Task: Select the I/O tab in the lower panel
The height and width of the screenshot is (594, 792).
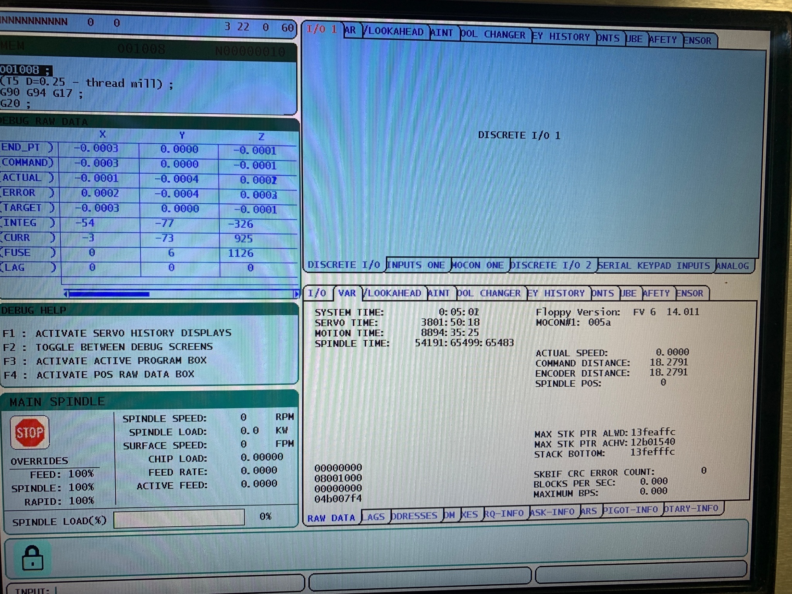Action: 317,293
